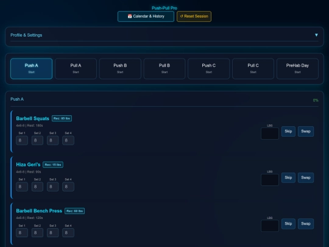Click Barbell Bench Press Set 2 reps field
The height and width of the screenshot is (247, 329).
(x=37, y=233)
